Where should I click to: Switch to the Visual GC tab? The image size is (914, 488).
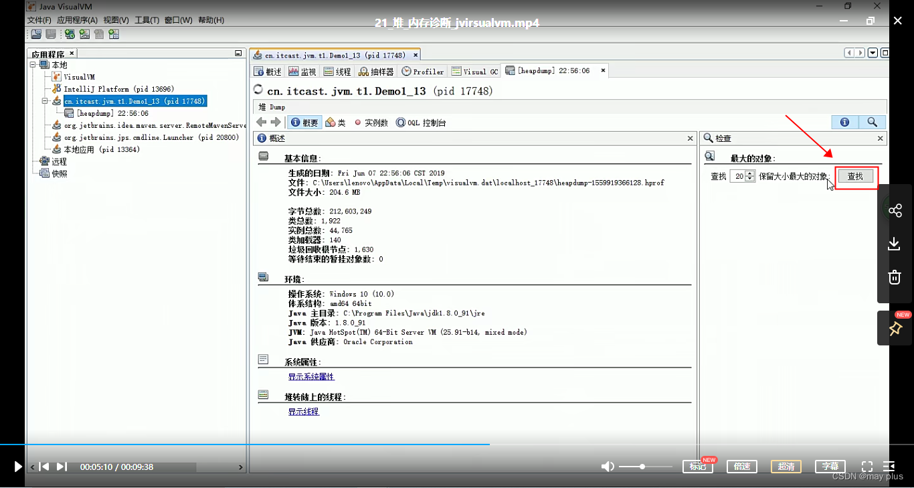click(475, 72)
